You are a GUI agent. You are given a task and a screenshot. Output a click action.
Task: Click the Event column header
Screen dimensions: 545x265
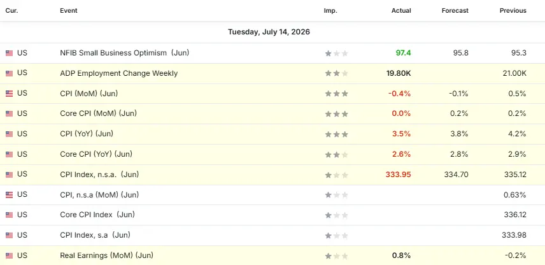point(69,10)
